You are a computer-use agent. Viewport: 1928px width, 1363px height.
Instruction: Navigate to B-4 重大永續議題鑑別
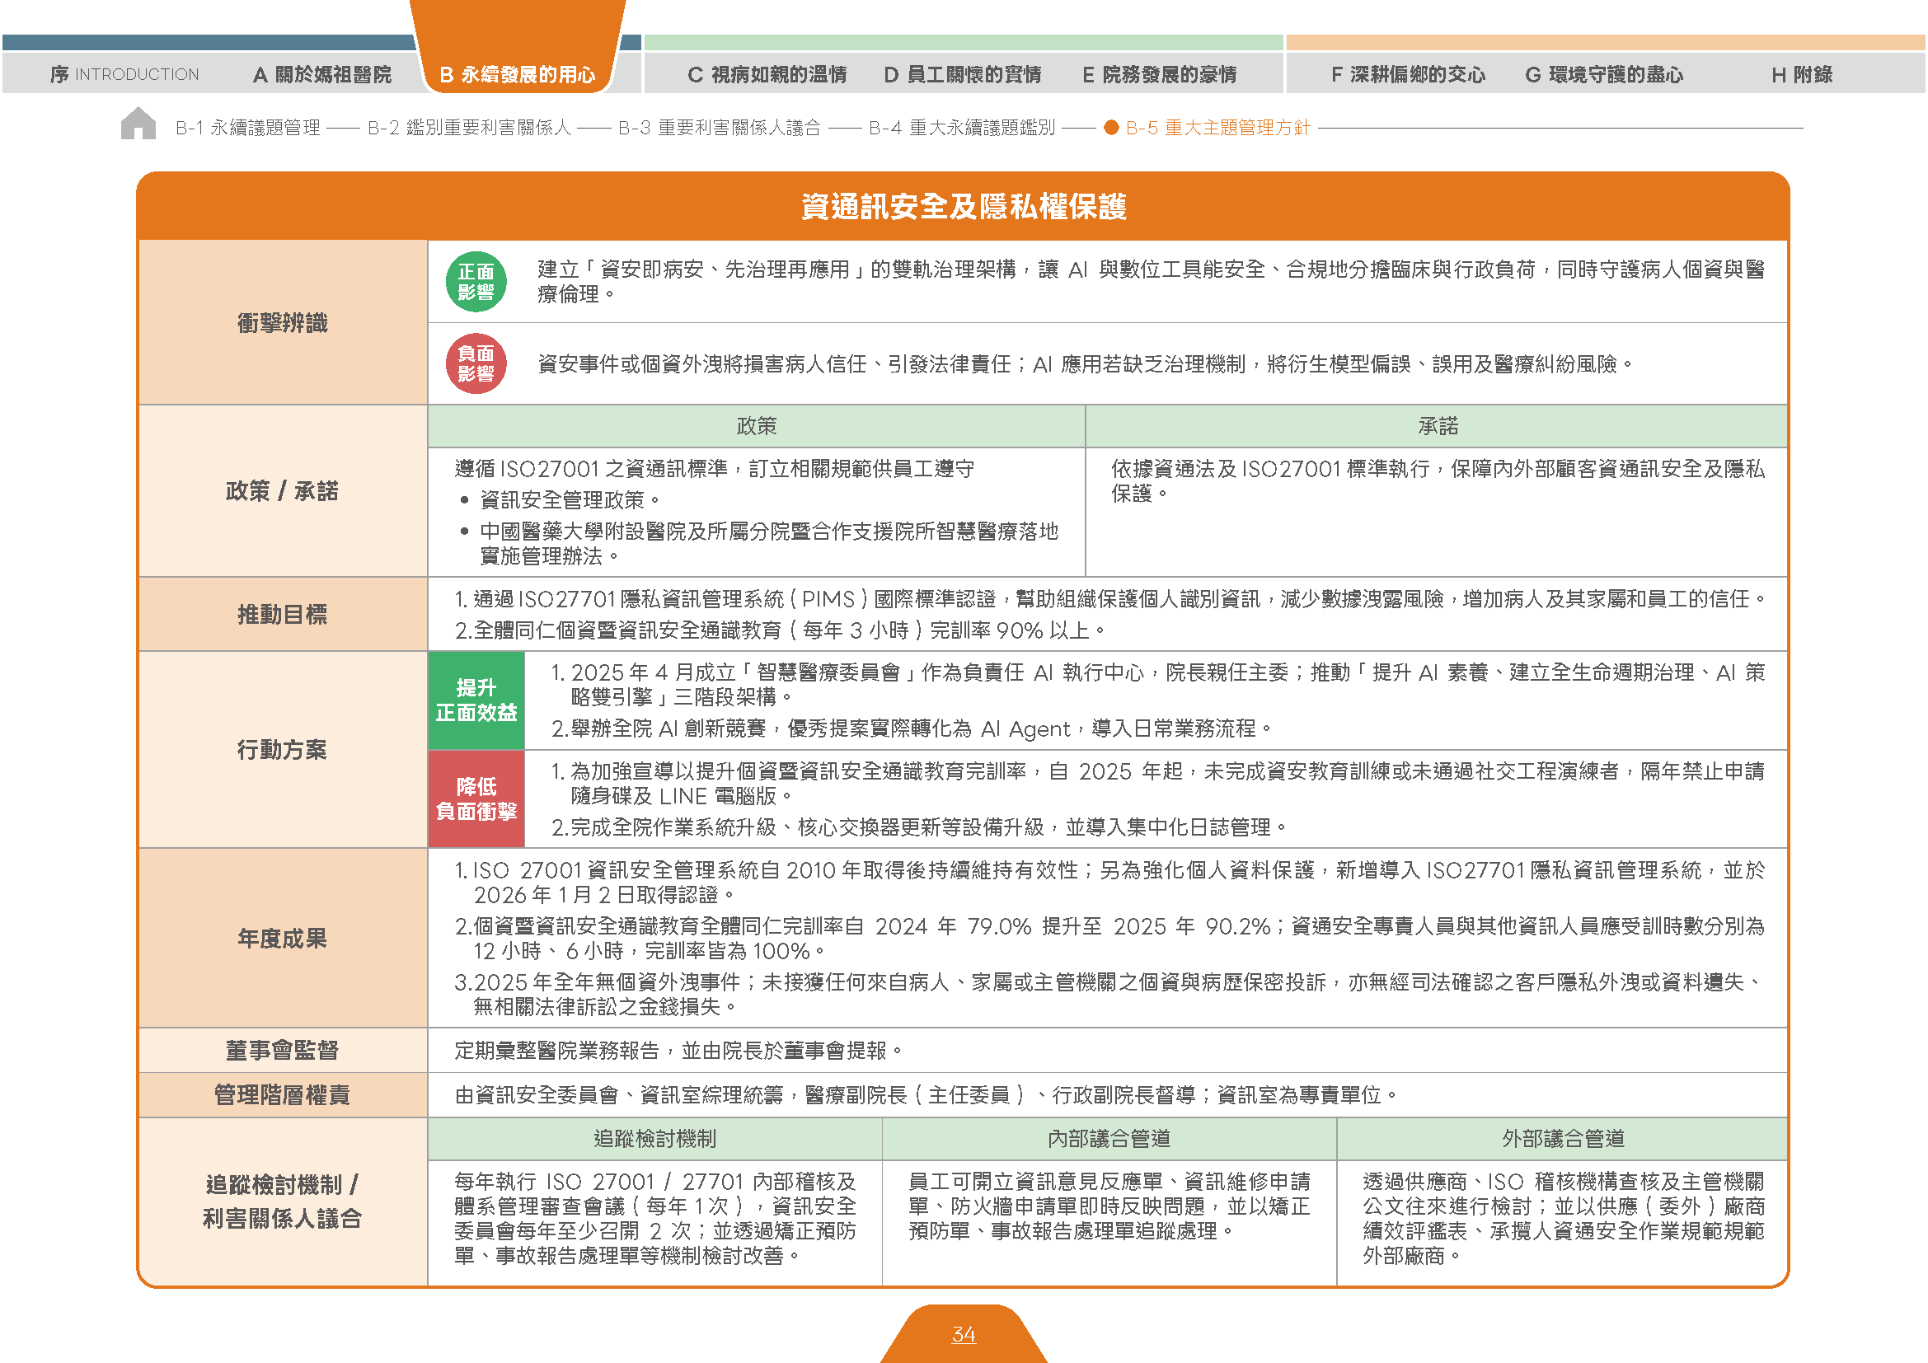click(x=961, y=128)
